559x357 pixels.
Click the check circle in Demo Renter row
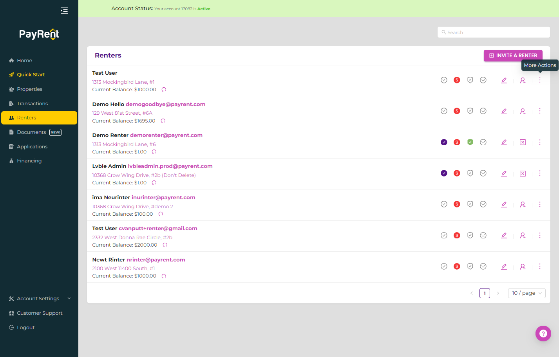(444, 142)
